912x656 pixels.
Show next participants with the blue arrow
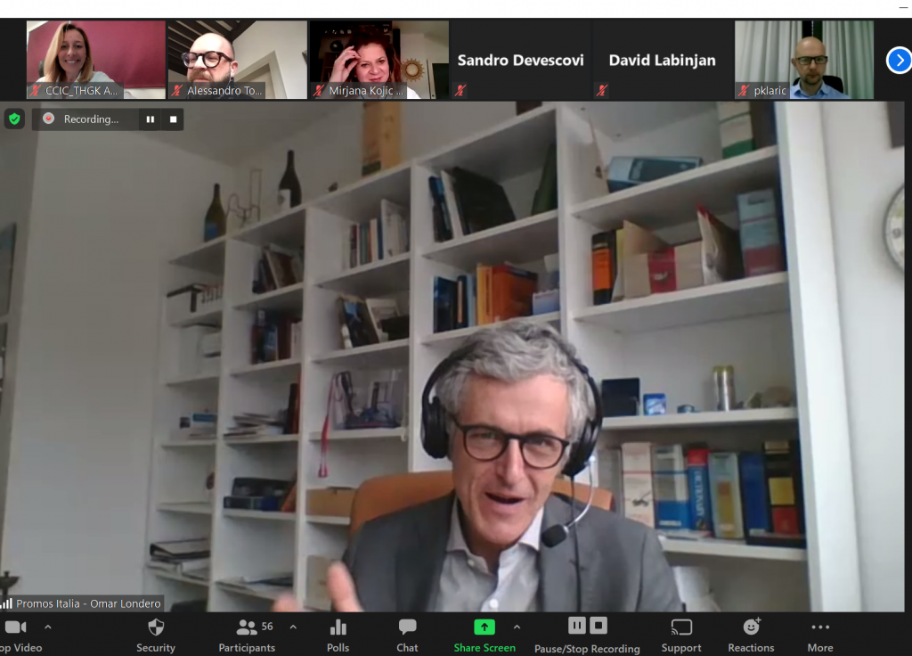click(x=899, y=61)
